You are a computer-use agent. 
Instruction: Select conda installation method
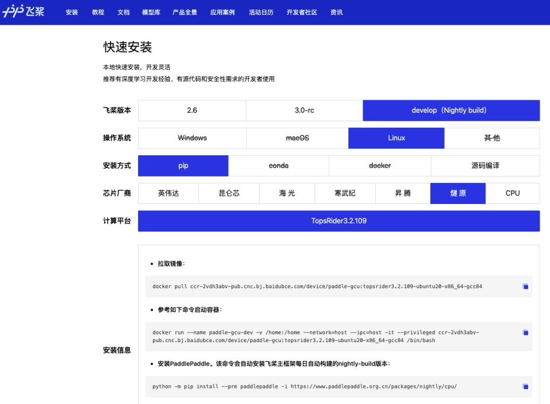click(278, 166)
